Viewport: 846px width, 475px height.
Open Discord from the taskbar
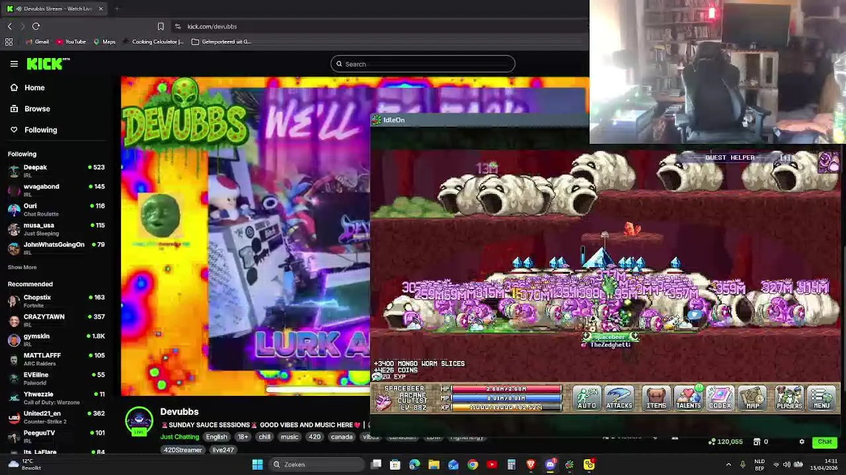pyautogui.click(x=550, y=464)
